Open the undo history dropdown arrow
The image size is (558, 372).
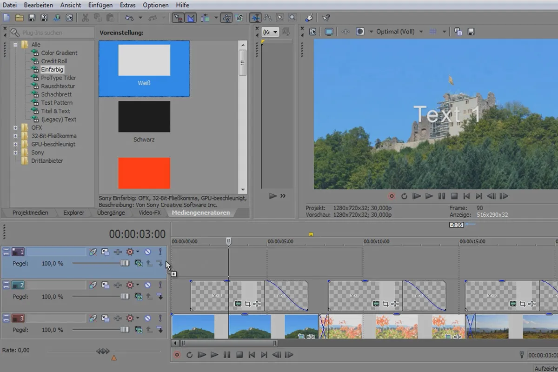coord(140,18)
